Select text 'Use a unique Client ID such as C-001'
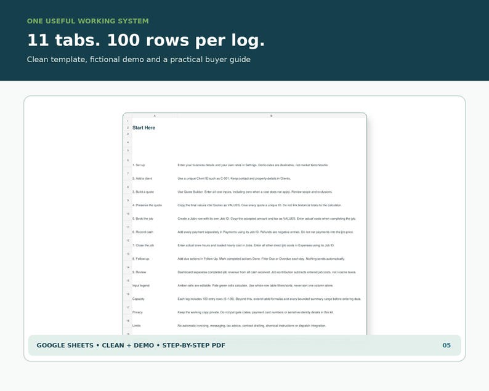 (203, 179)
